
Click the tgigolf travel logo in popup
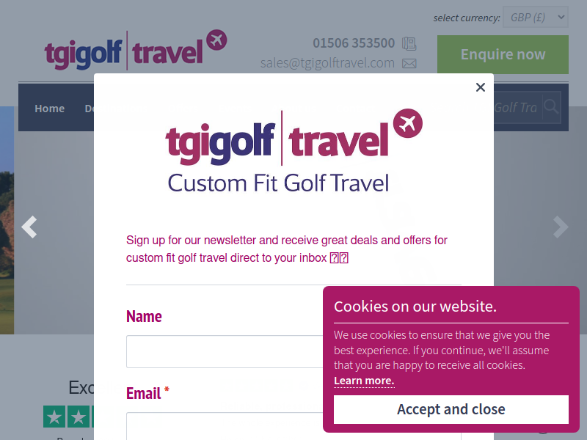(294, 151)
